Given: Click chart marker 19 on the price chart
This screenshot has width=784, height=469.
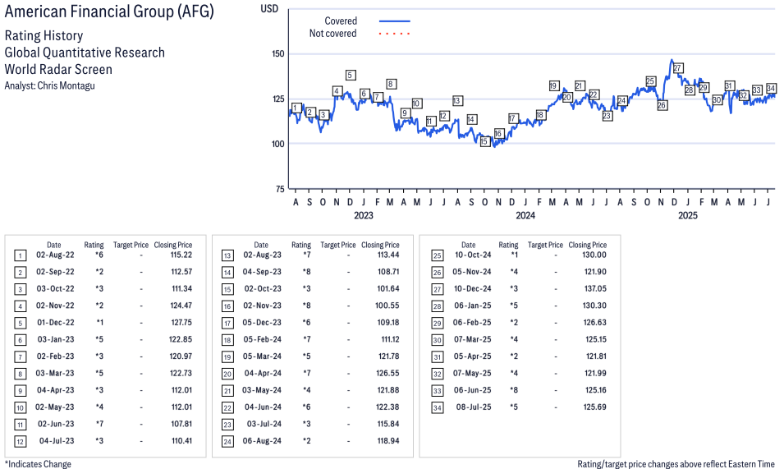Looking at the screenshot, I should (x=553, y=85).
